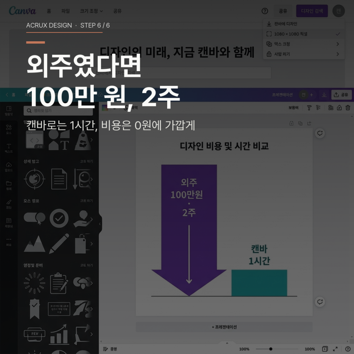Expand the 염정및 쭌비 first row chevron
This screenshot has height=354, width=354.
(92, 283)
